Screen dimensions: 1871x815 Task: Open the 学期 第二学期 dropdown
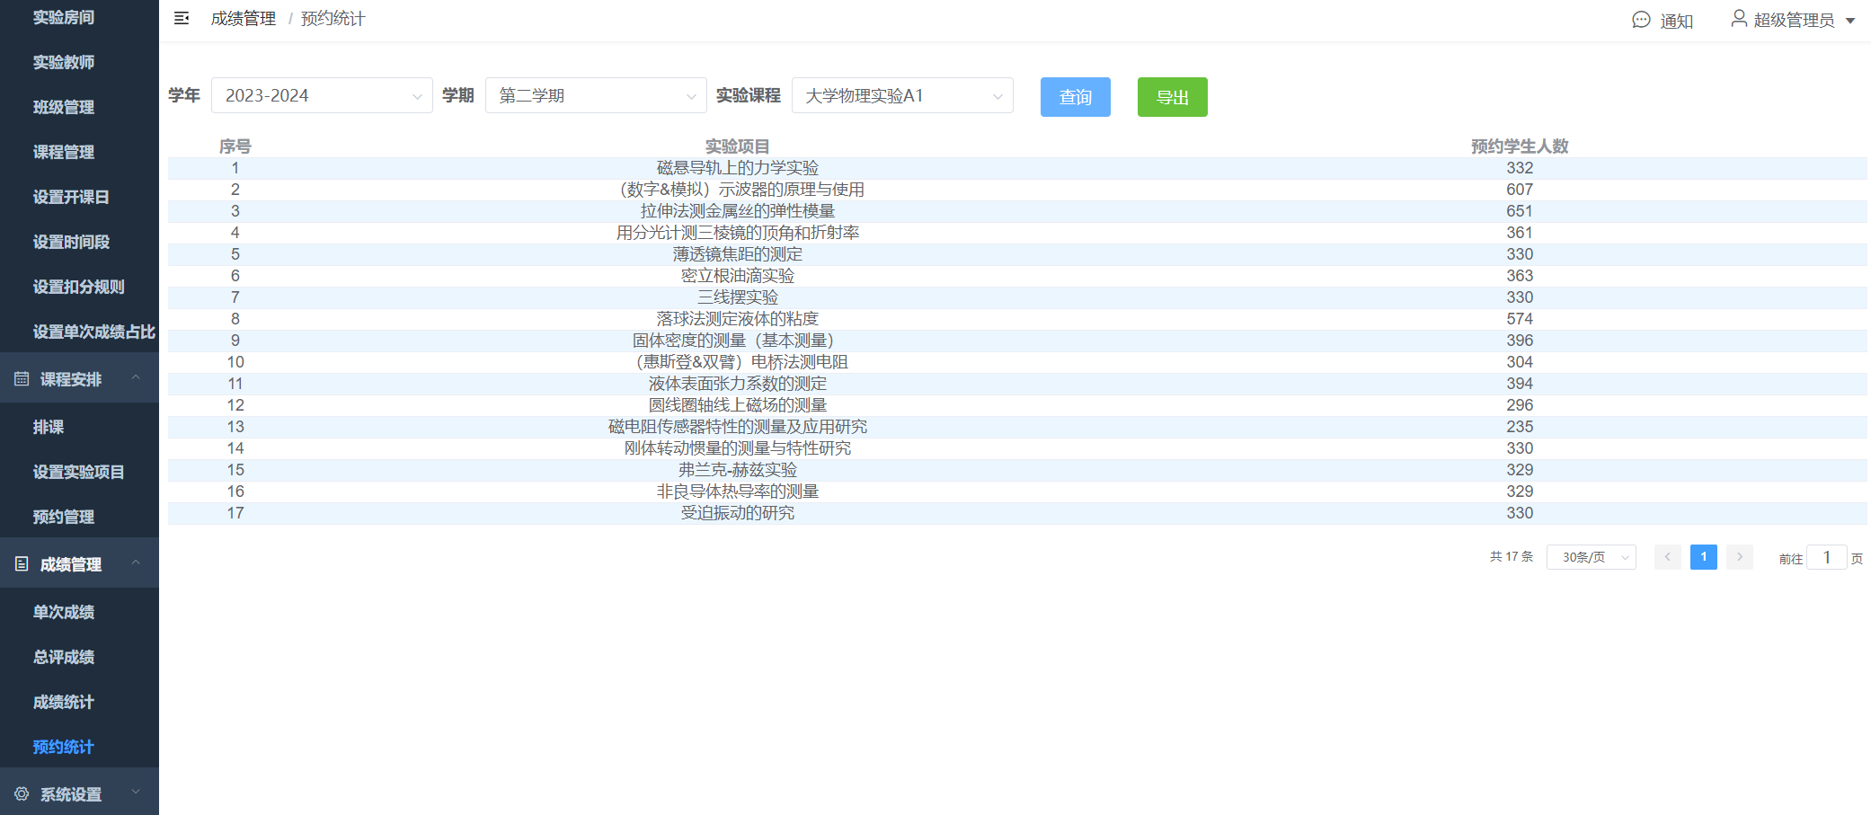596,95
